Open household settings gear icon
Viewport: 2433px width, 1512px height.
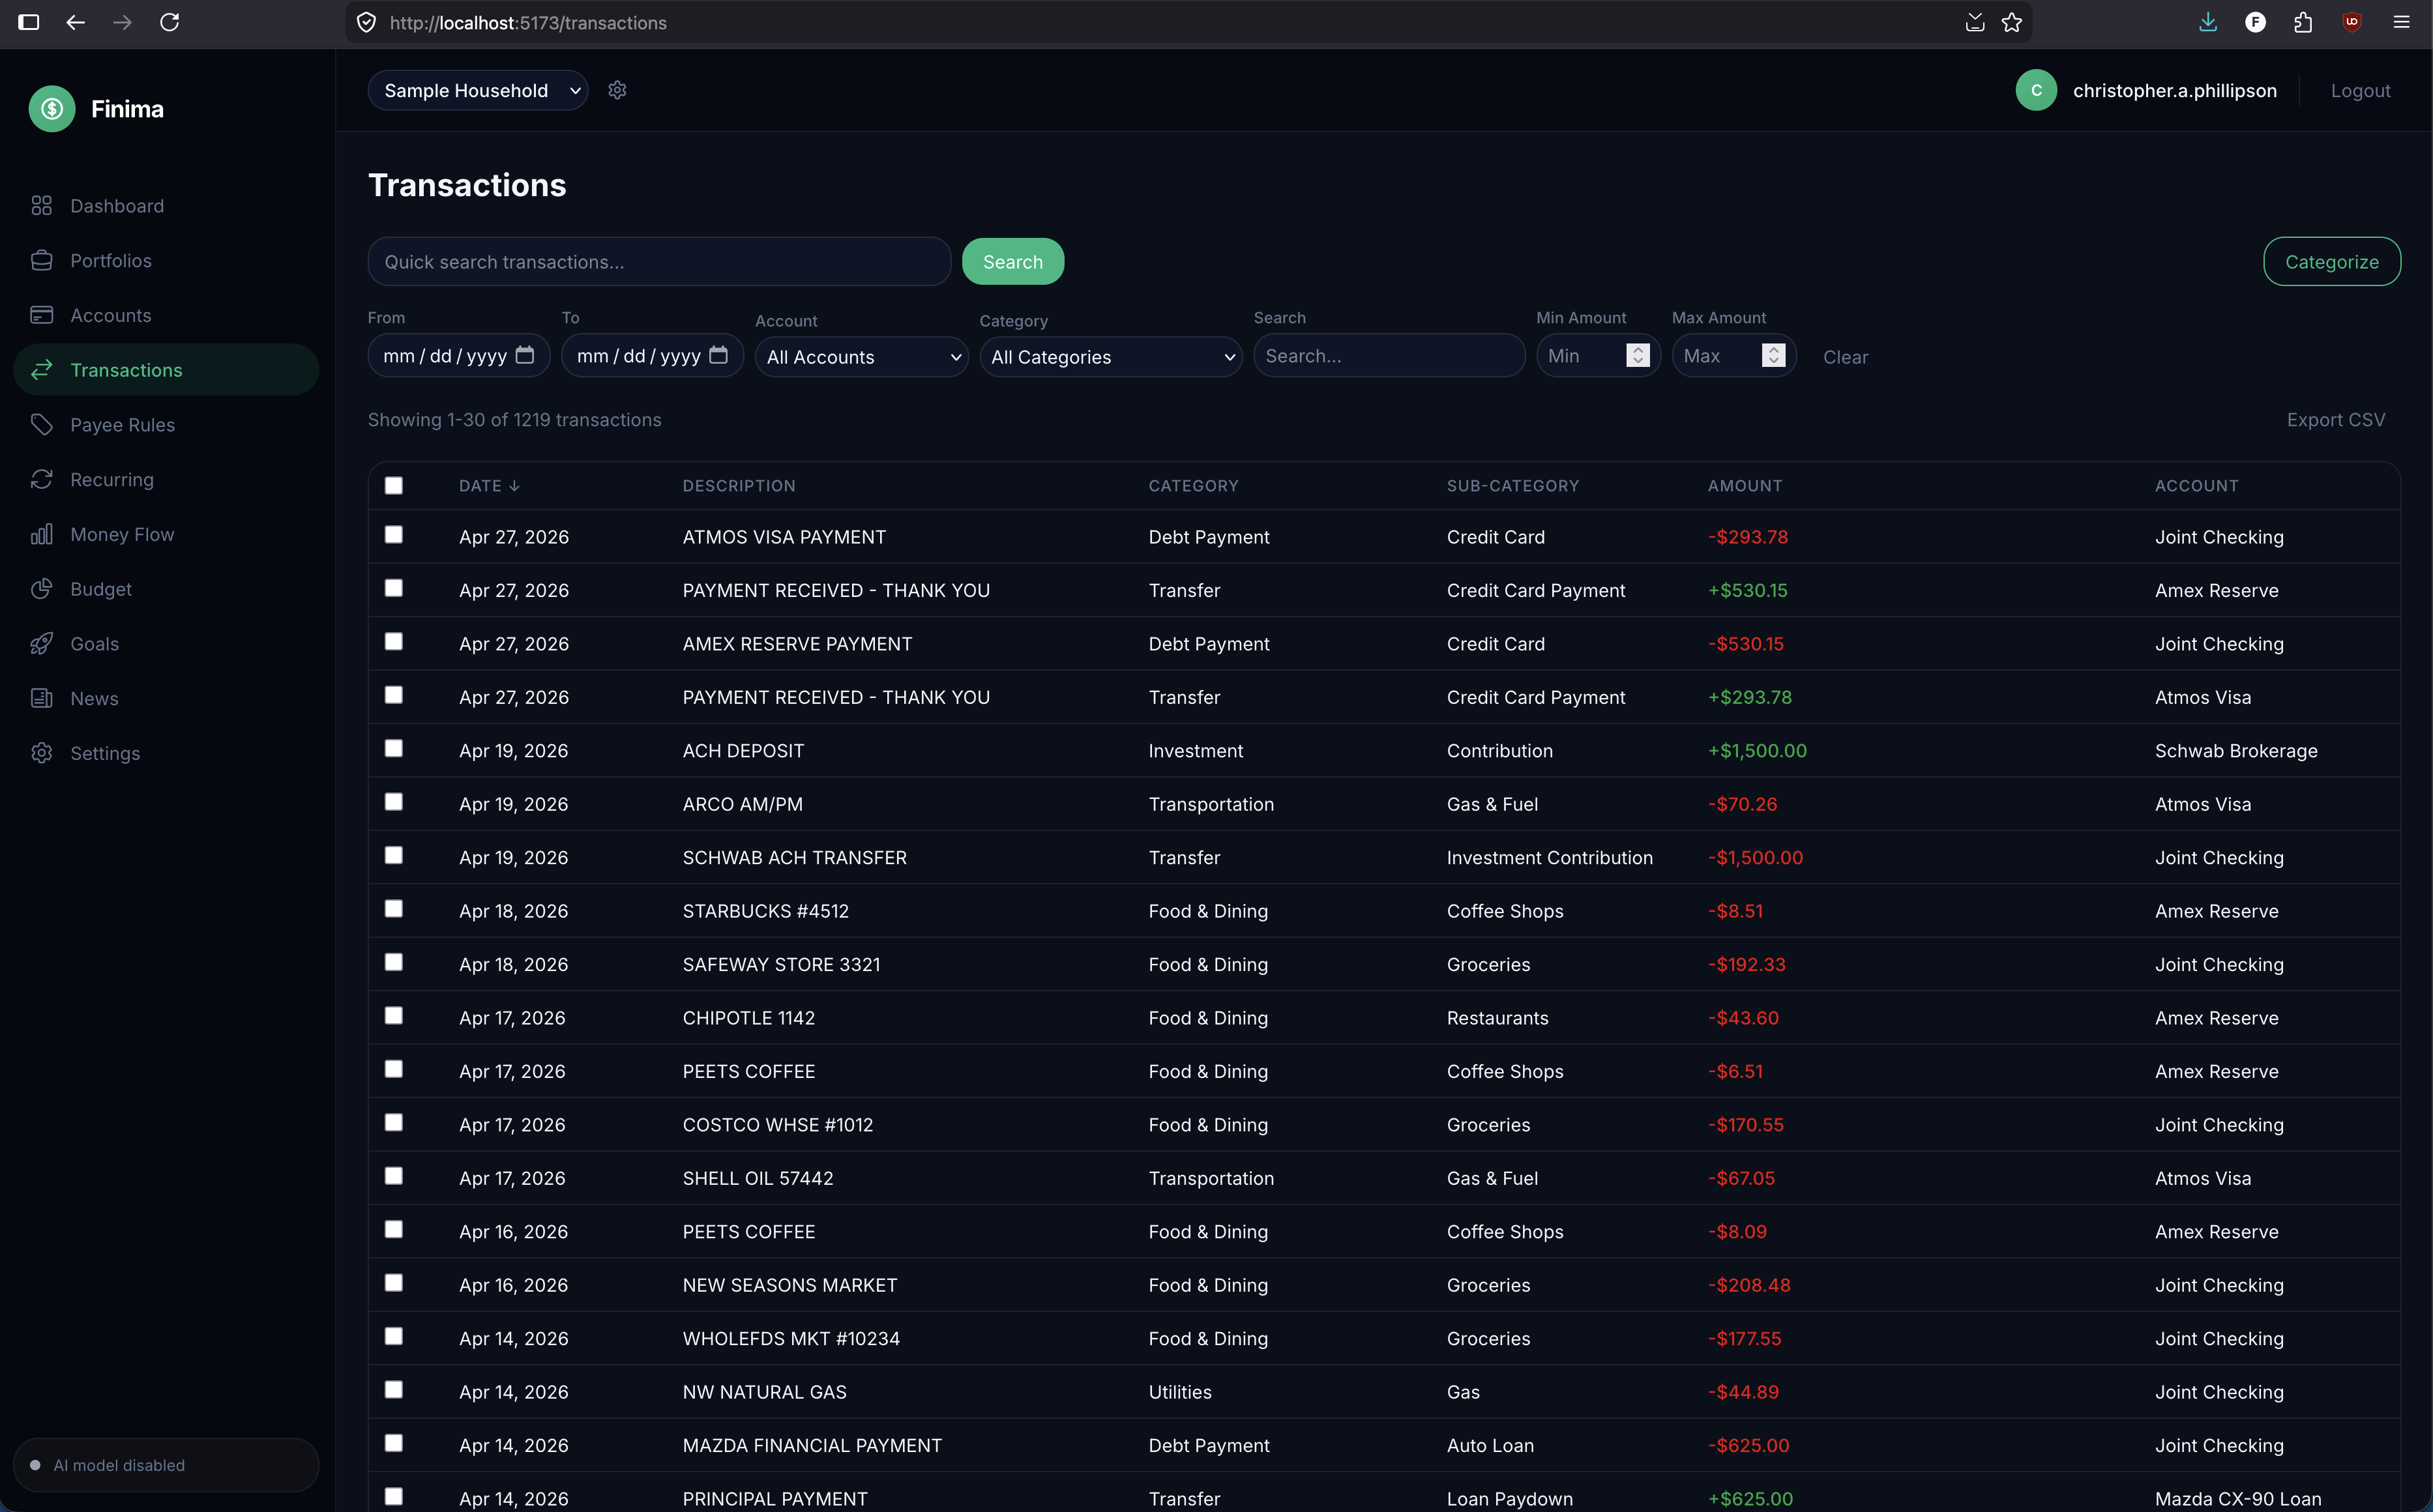tap(617, 90)
